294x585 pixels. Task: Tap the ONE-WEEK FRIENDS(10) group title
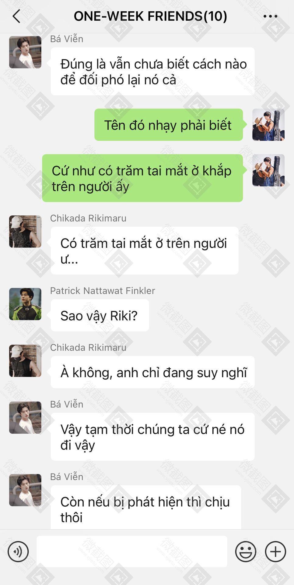(x=150, y=16)
